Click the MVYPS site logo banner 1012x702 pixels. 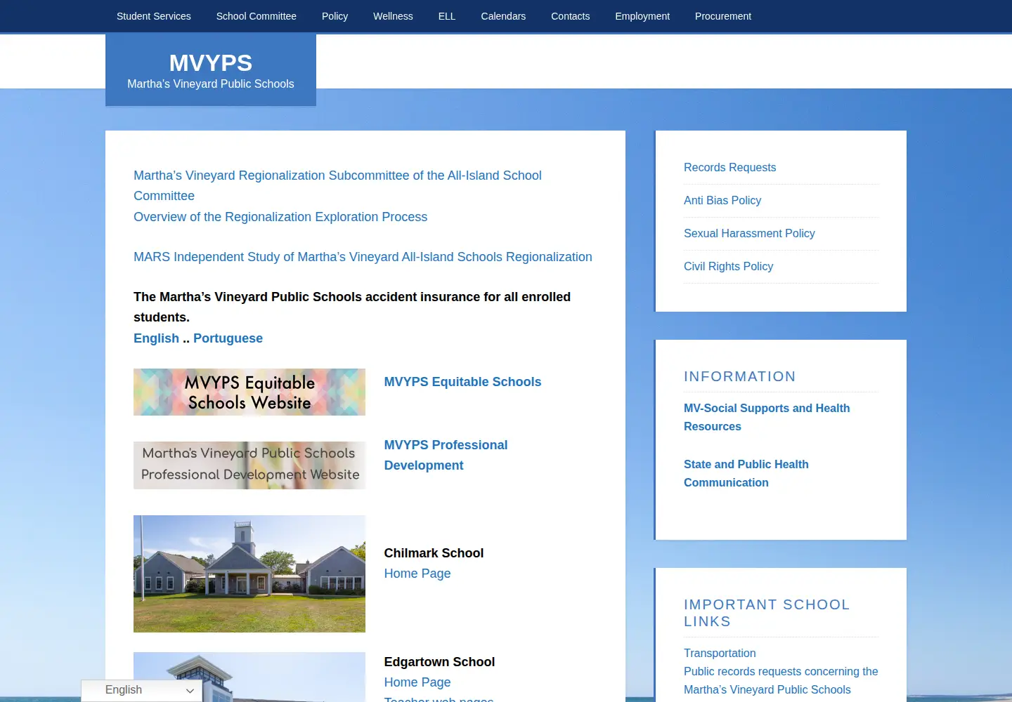tap(211, 70)
